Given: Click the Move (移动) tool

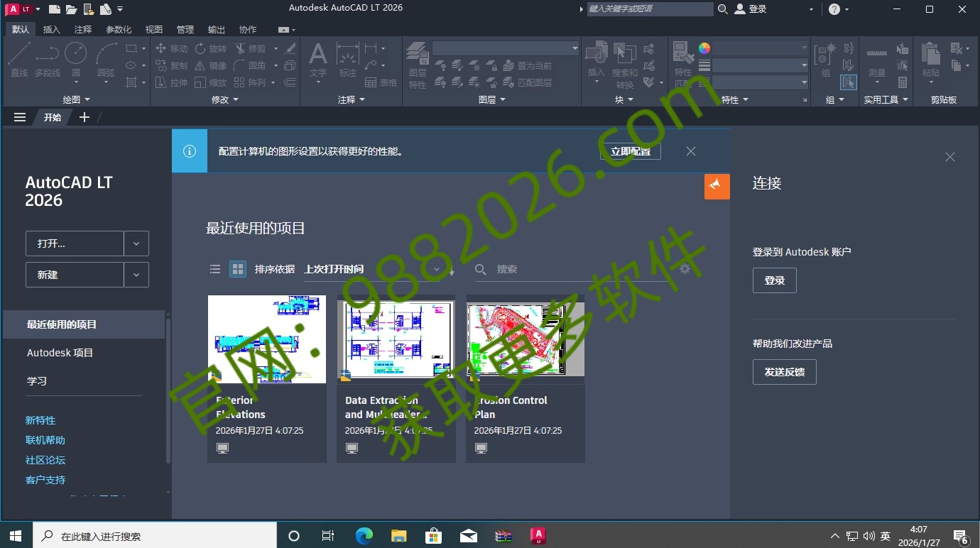Looking at the screenshot, I should [x=171, y=48].
